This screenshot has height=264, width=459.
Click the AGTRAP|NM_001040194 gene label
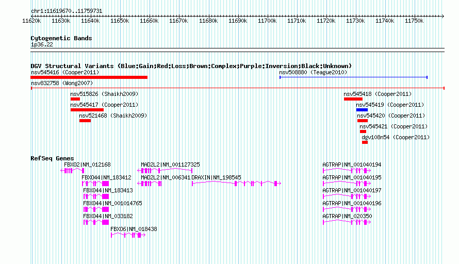tap(352, 165)
